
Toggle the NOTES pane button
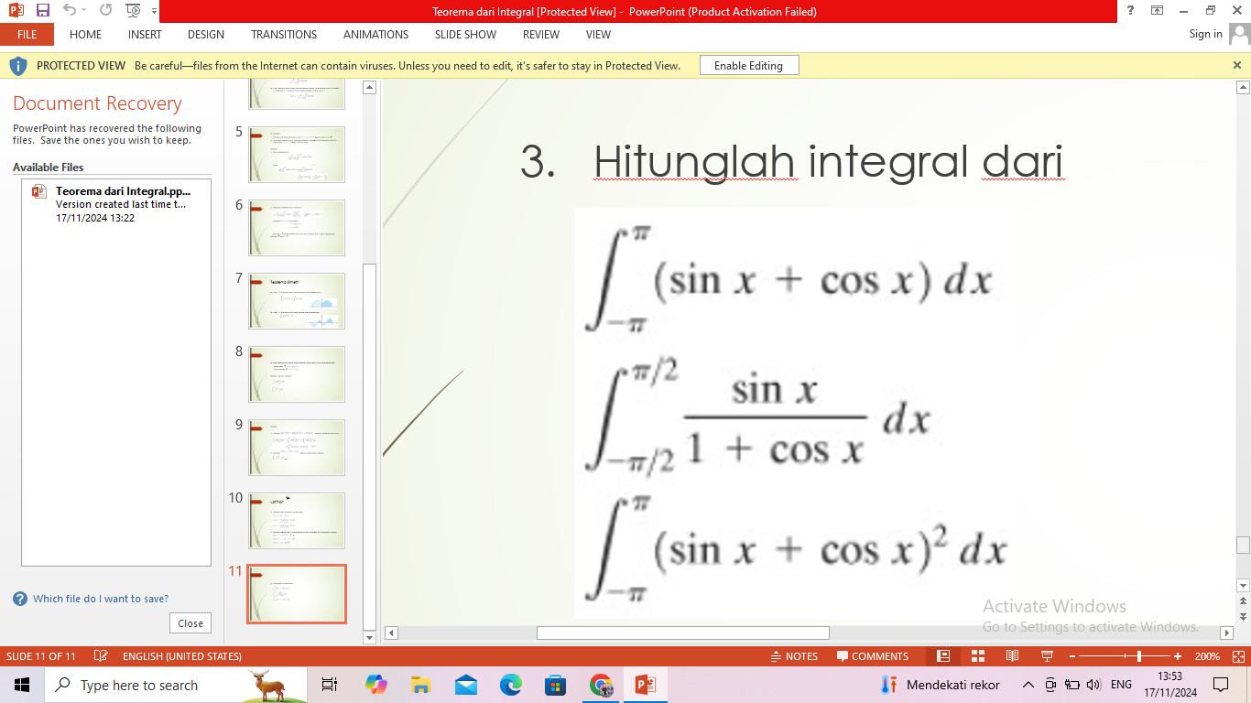794,656
